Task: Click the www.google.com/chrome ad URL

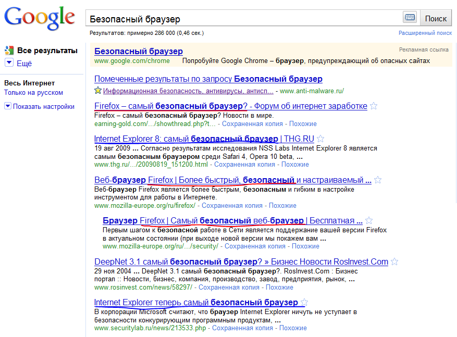Action: [x=132, y=61]
